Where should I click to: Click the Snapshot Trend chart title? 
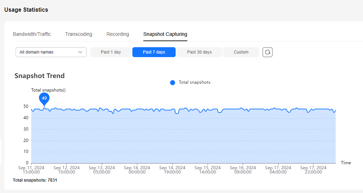tap(40, 76)
